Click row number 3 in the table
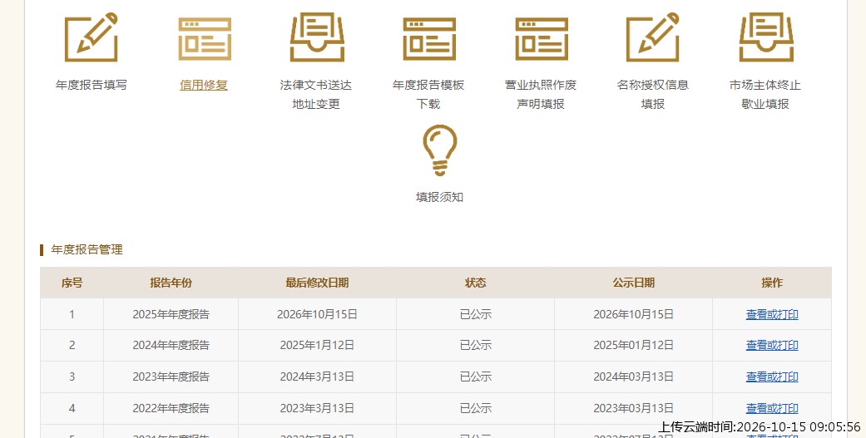Image resolution: width=866 pixels, height=438 pixels. pyautogui.click(x=72, y=376)
